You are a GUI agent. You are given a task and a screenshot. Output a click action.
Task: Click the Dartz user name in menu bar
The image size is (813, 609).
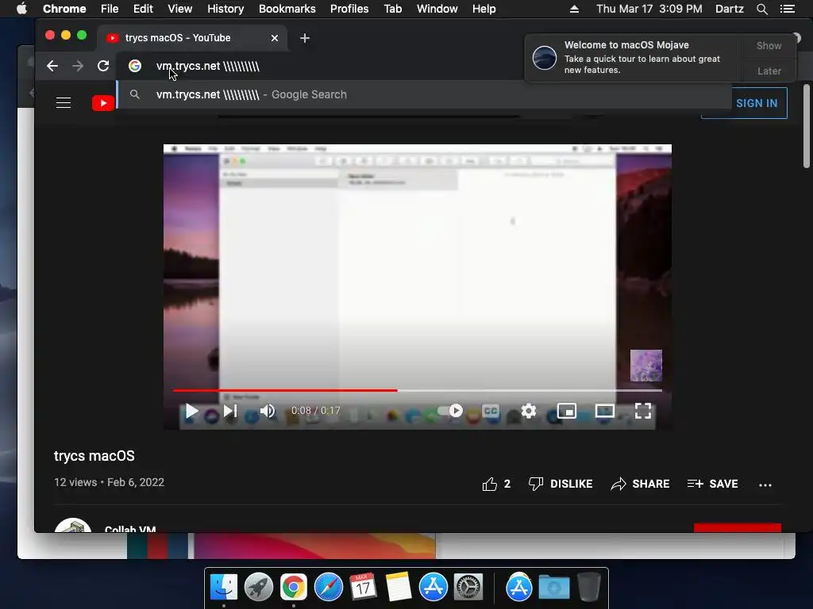click(729, 9)
